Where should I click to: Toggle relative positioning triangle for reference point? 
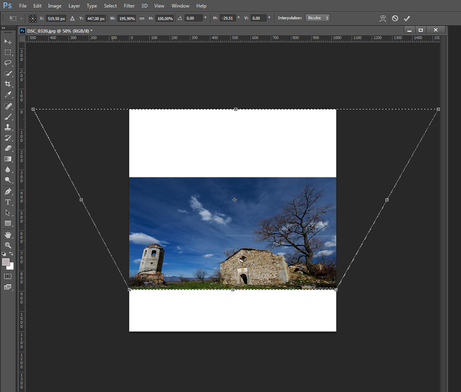pos(72,18)
